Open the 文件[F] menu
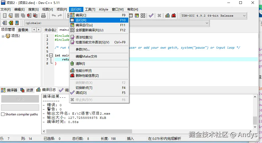 pos(6,9)
